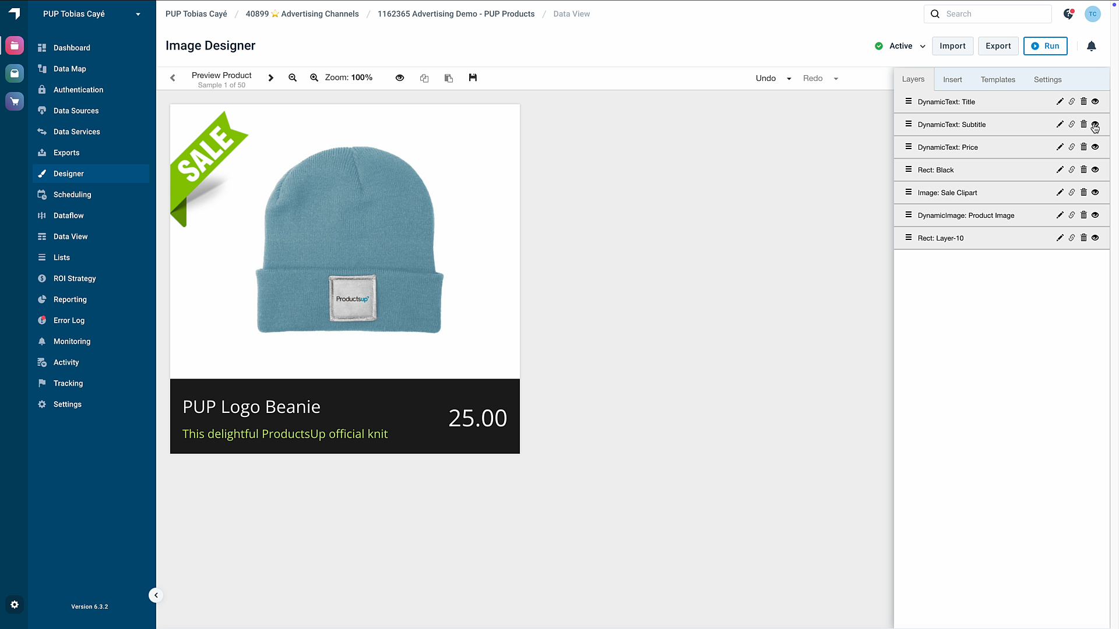Edit the DynamicText: Price layer
Viewport: 1119px width, 629px height.
1060,147
